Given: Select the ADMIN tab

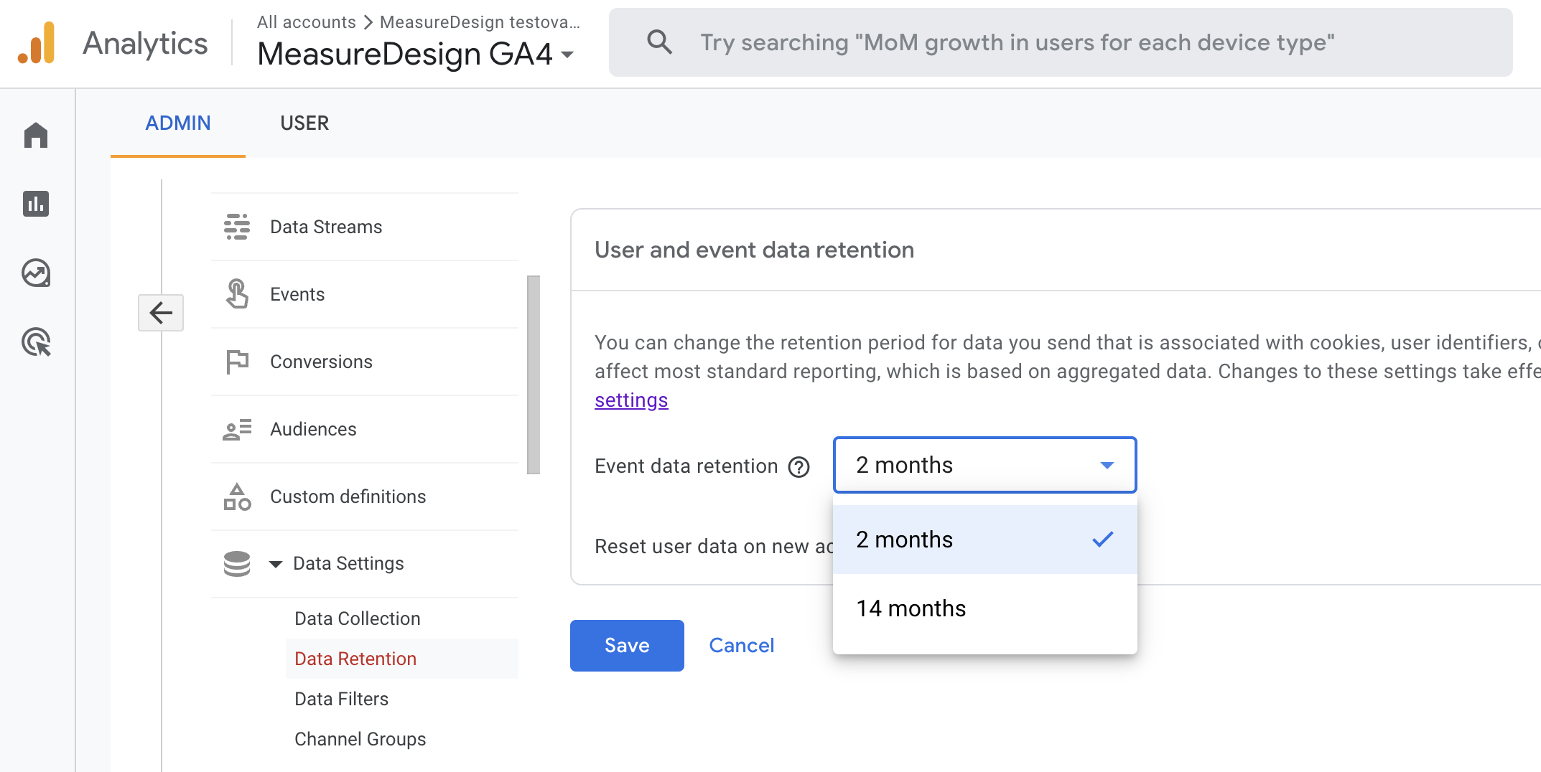Looking at the screenshot, I should 178,123.
